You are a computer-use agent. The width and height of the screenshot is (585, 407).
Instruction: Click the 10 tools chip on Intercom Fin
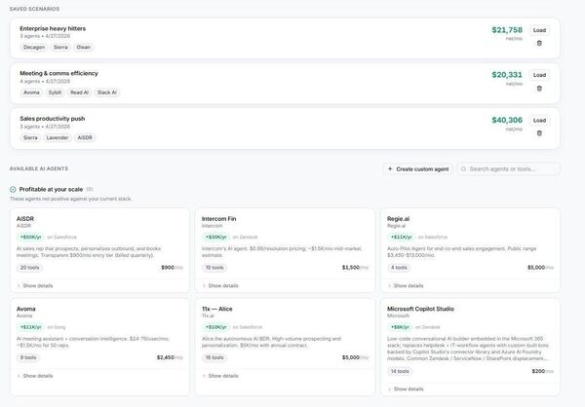[x=214, y=268]
